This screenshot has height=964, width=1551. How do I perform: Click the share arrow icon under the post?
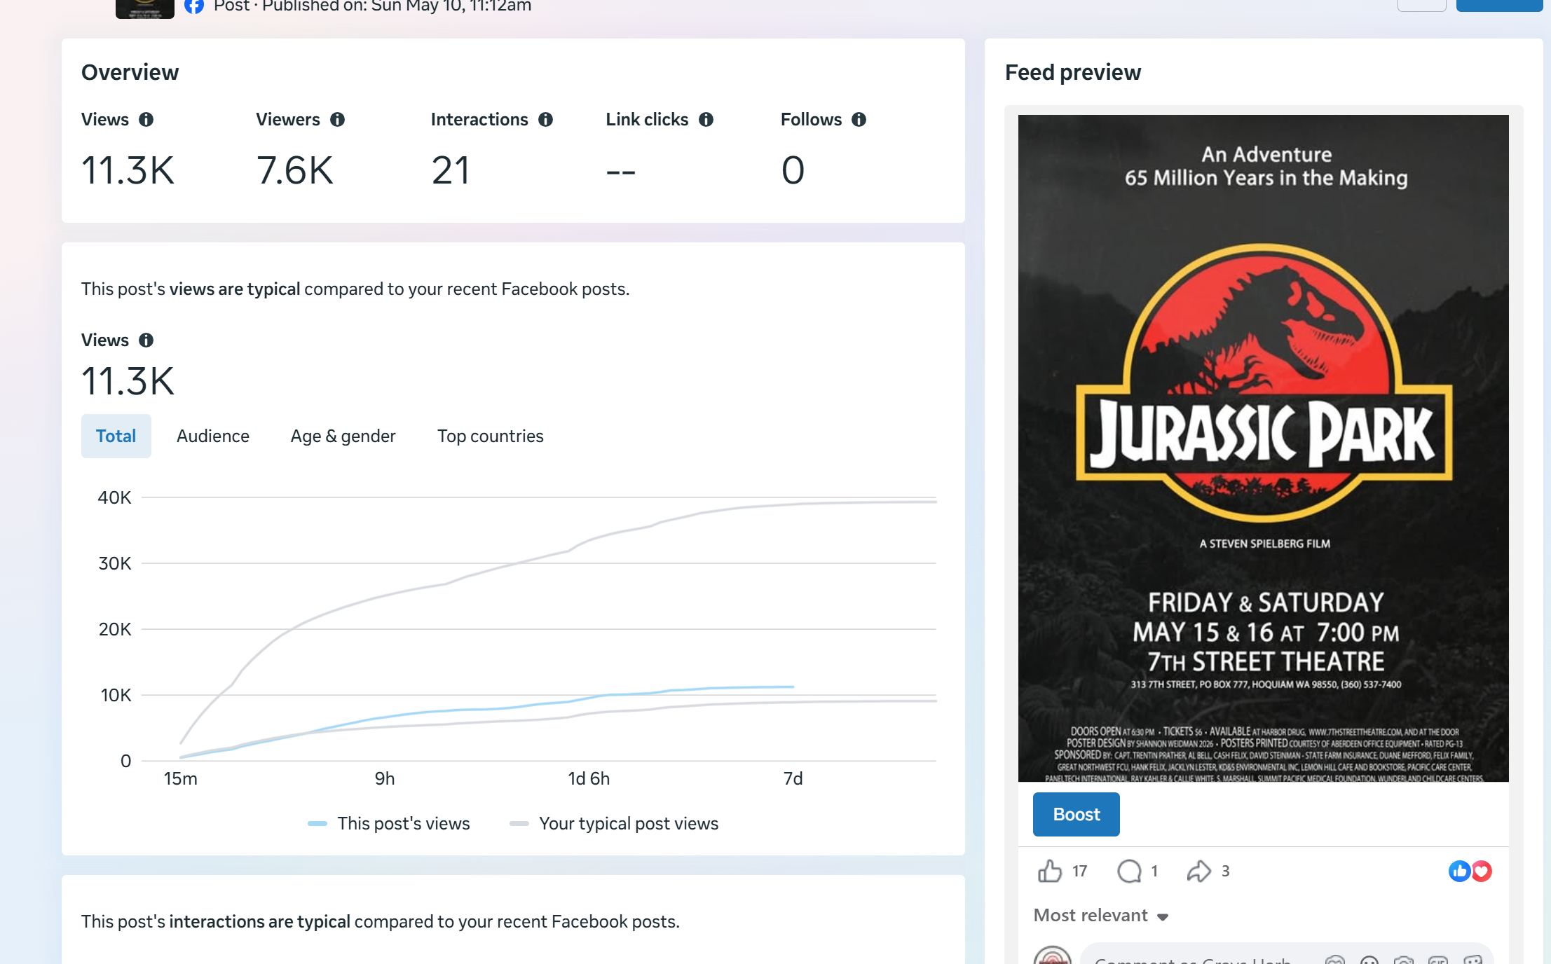[1198, 871]
